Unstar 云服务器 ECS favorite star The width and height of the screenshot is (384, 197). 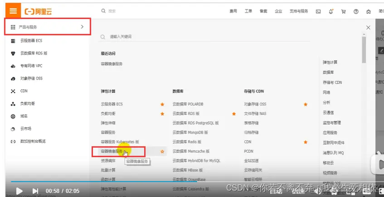tap(162, 104)
